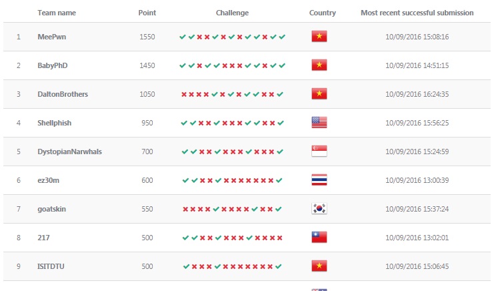Sort by the Point column header
The height and width of the screenshot is (291, 496).
point(147,13)
